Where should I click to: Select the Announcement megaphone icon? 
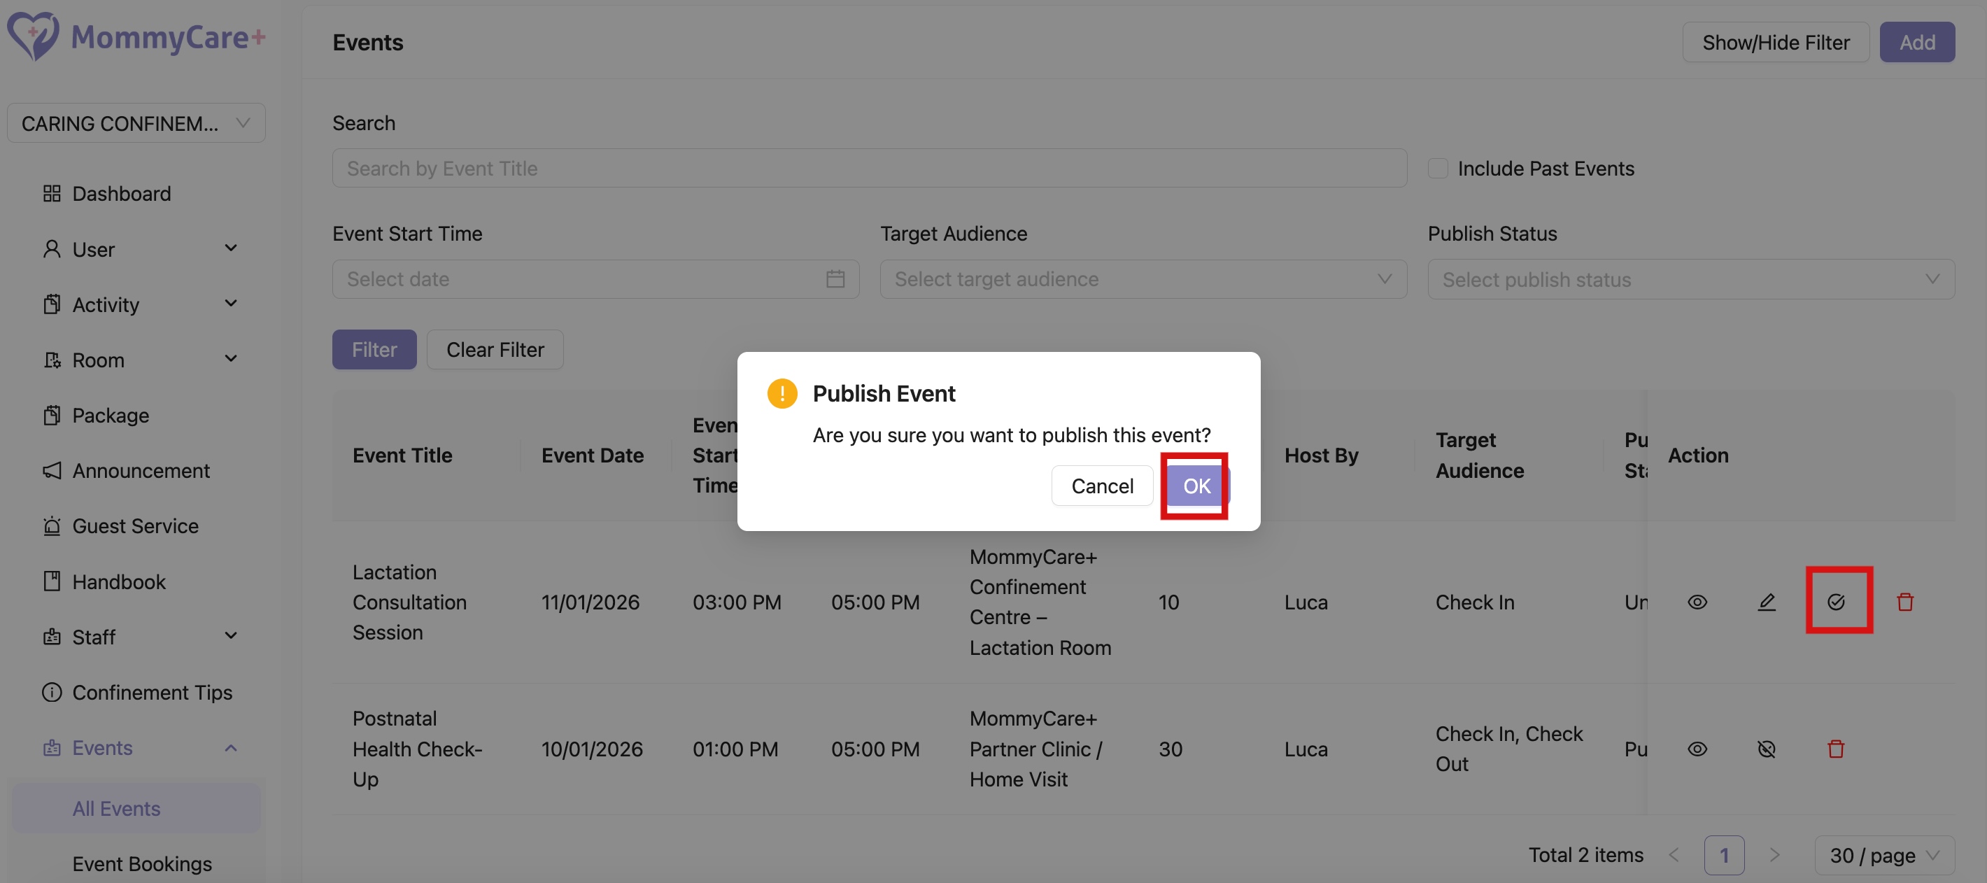click(x=52, y=470)
